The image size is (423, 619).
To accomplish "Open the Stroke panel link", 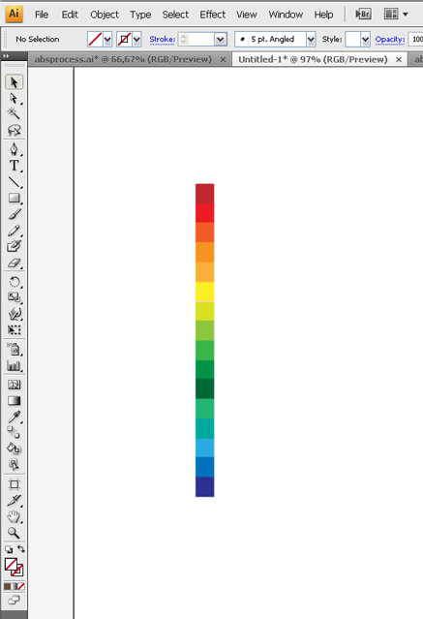I will pyautogui.click(x=163, y=39).
